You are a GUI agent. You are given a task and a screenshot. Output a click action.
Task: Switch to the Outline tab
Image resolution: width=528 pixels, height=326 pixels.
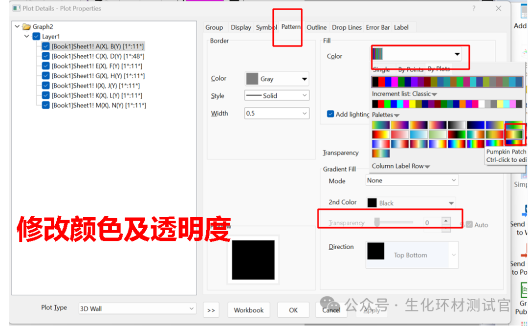pyautogui.click(x=316, y=27)
